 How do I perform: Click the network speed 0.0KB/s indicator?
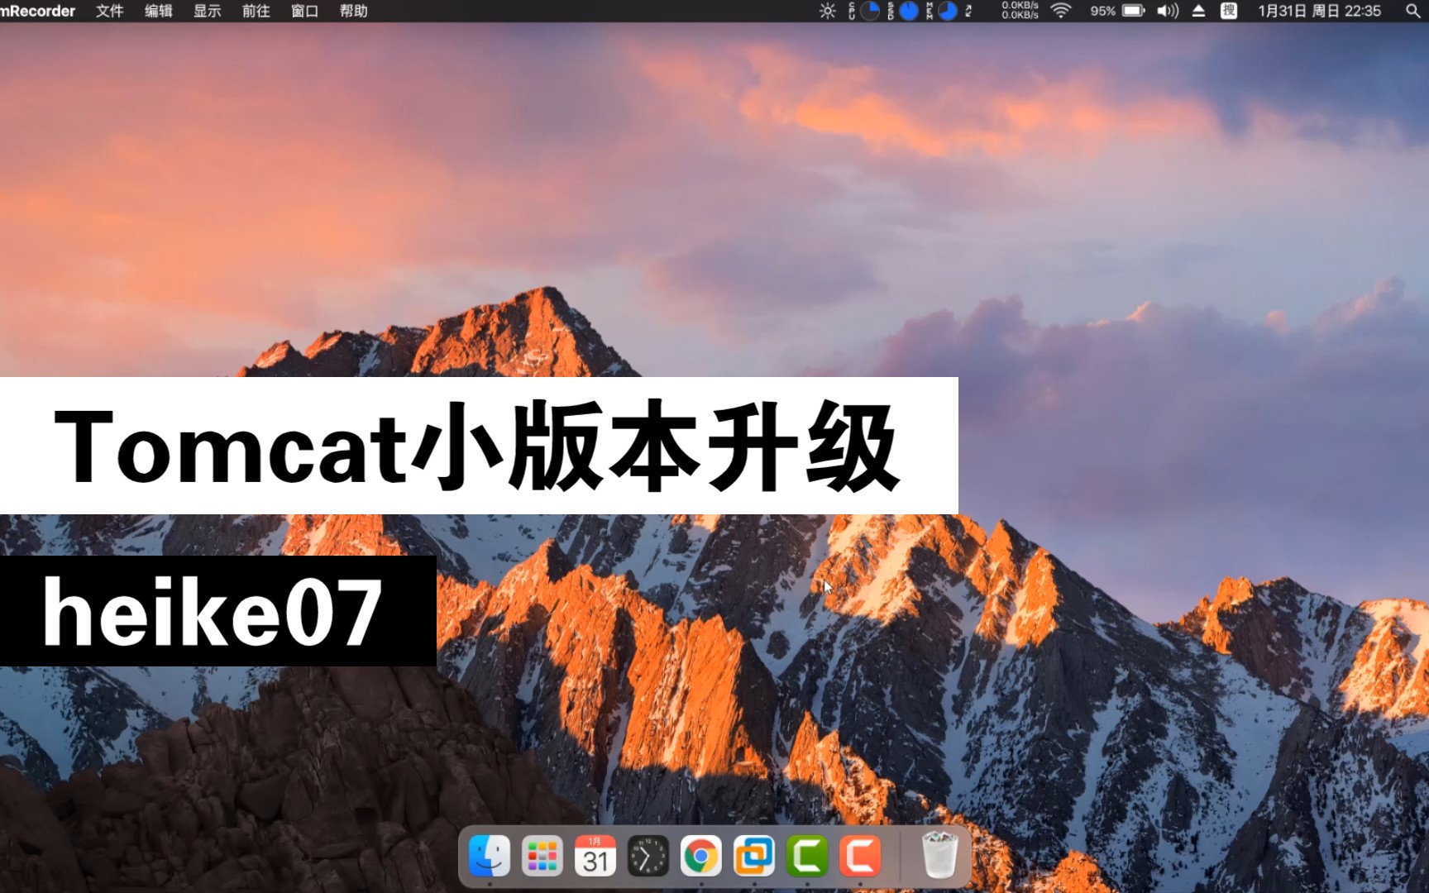pos(1020,11)
